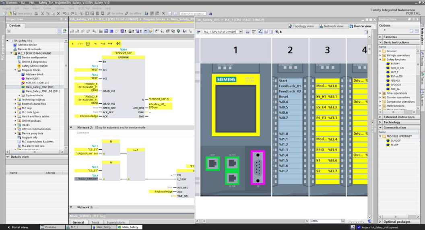This screenshot has height=230, width=425.
Task: Expand the Extended instructions section
Action: (380, 117)
